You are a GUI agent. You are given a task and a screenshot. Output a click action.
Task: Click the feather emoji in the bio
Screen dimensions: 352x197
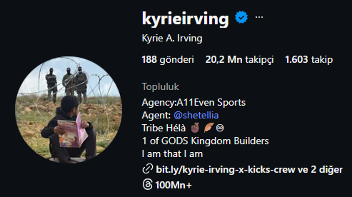[208, 128]
